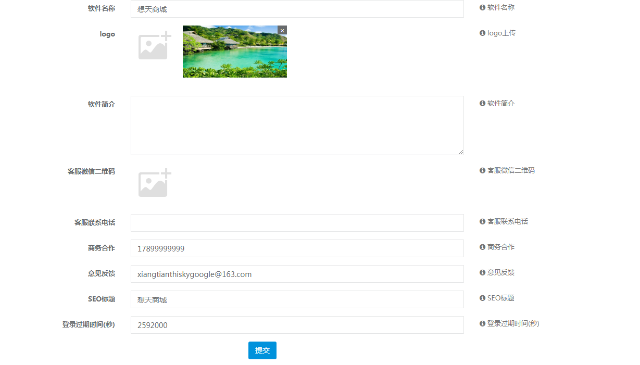
Task: Click info icon beside logo上传 hint
Action: pyautogui.click(x=482, y=33)
